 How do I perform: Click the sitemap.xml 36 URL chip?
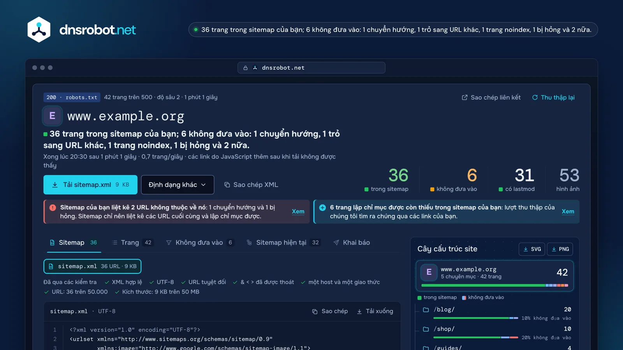[x=92, y=266]
